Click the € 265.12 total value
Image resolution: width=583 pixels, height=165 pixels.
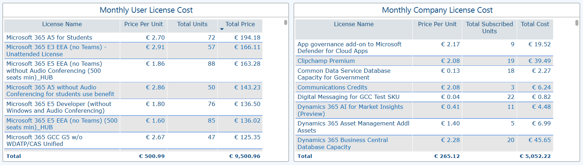(x=447, y=156)
